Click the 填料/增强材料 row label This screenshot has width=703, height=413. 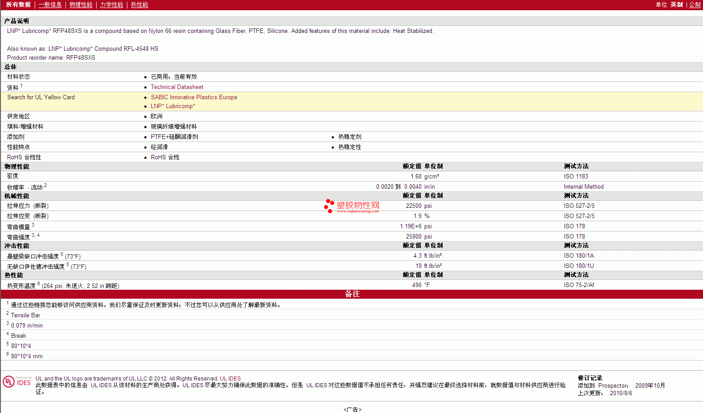tap(25, 127)
